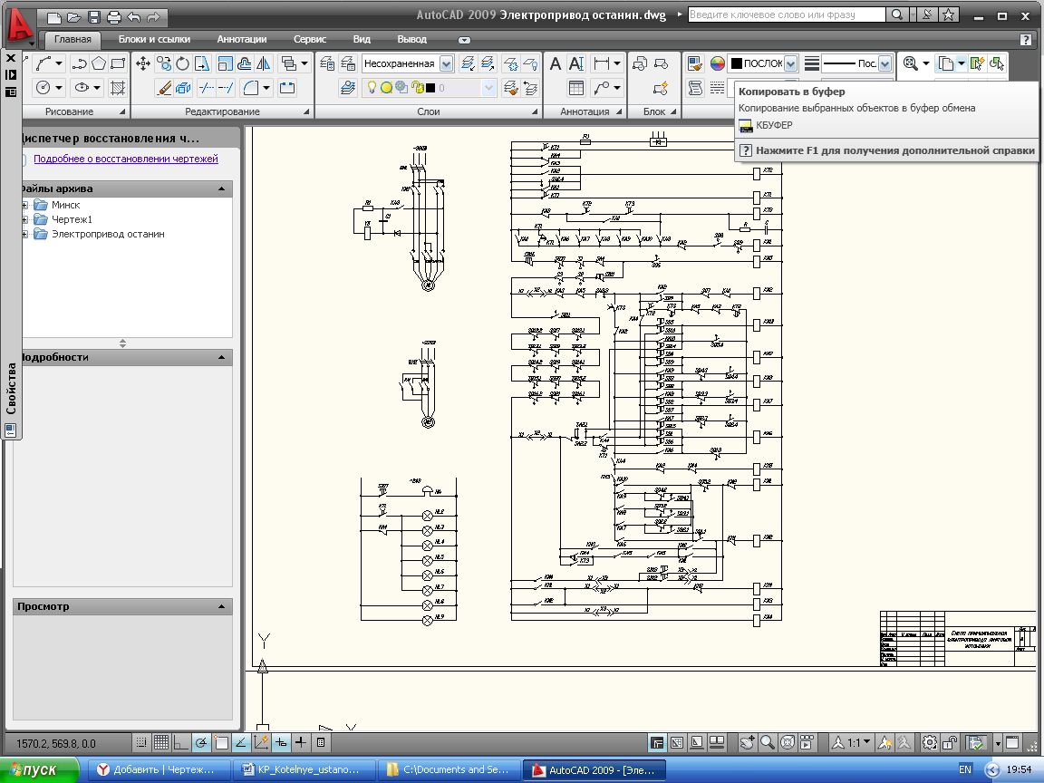The width and height of the screenshot is (1044, 783).
Task: Toggle Snap mode in status bar
Action: [x=141, y=742]
